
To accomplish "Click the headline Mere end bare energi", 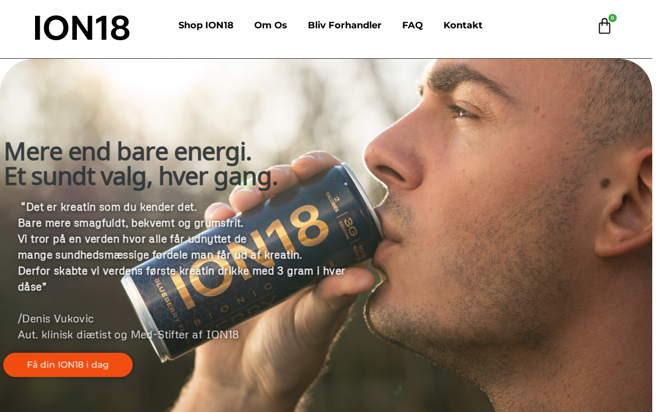I will point(127,151).
